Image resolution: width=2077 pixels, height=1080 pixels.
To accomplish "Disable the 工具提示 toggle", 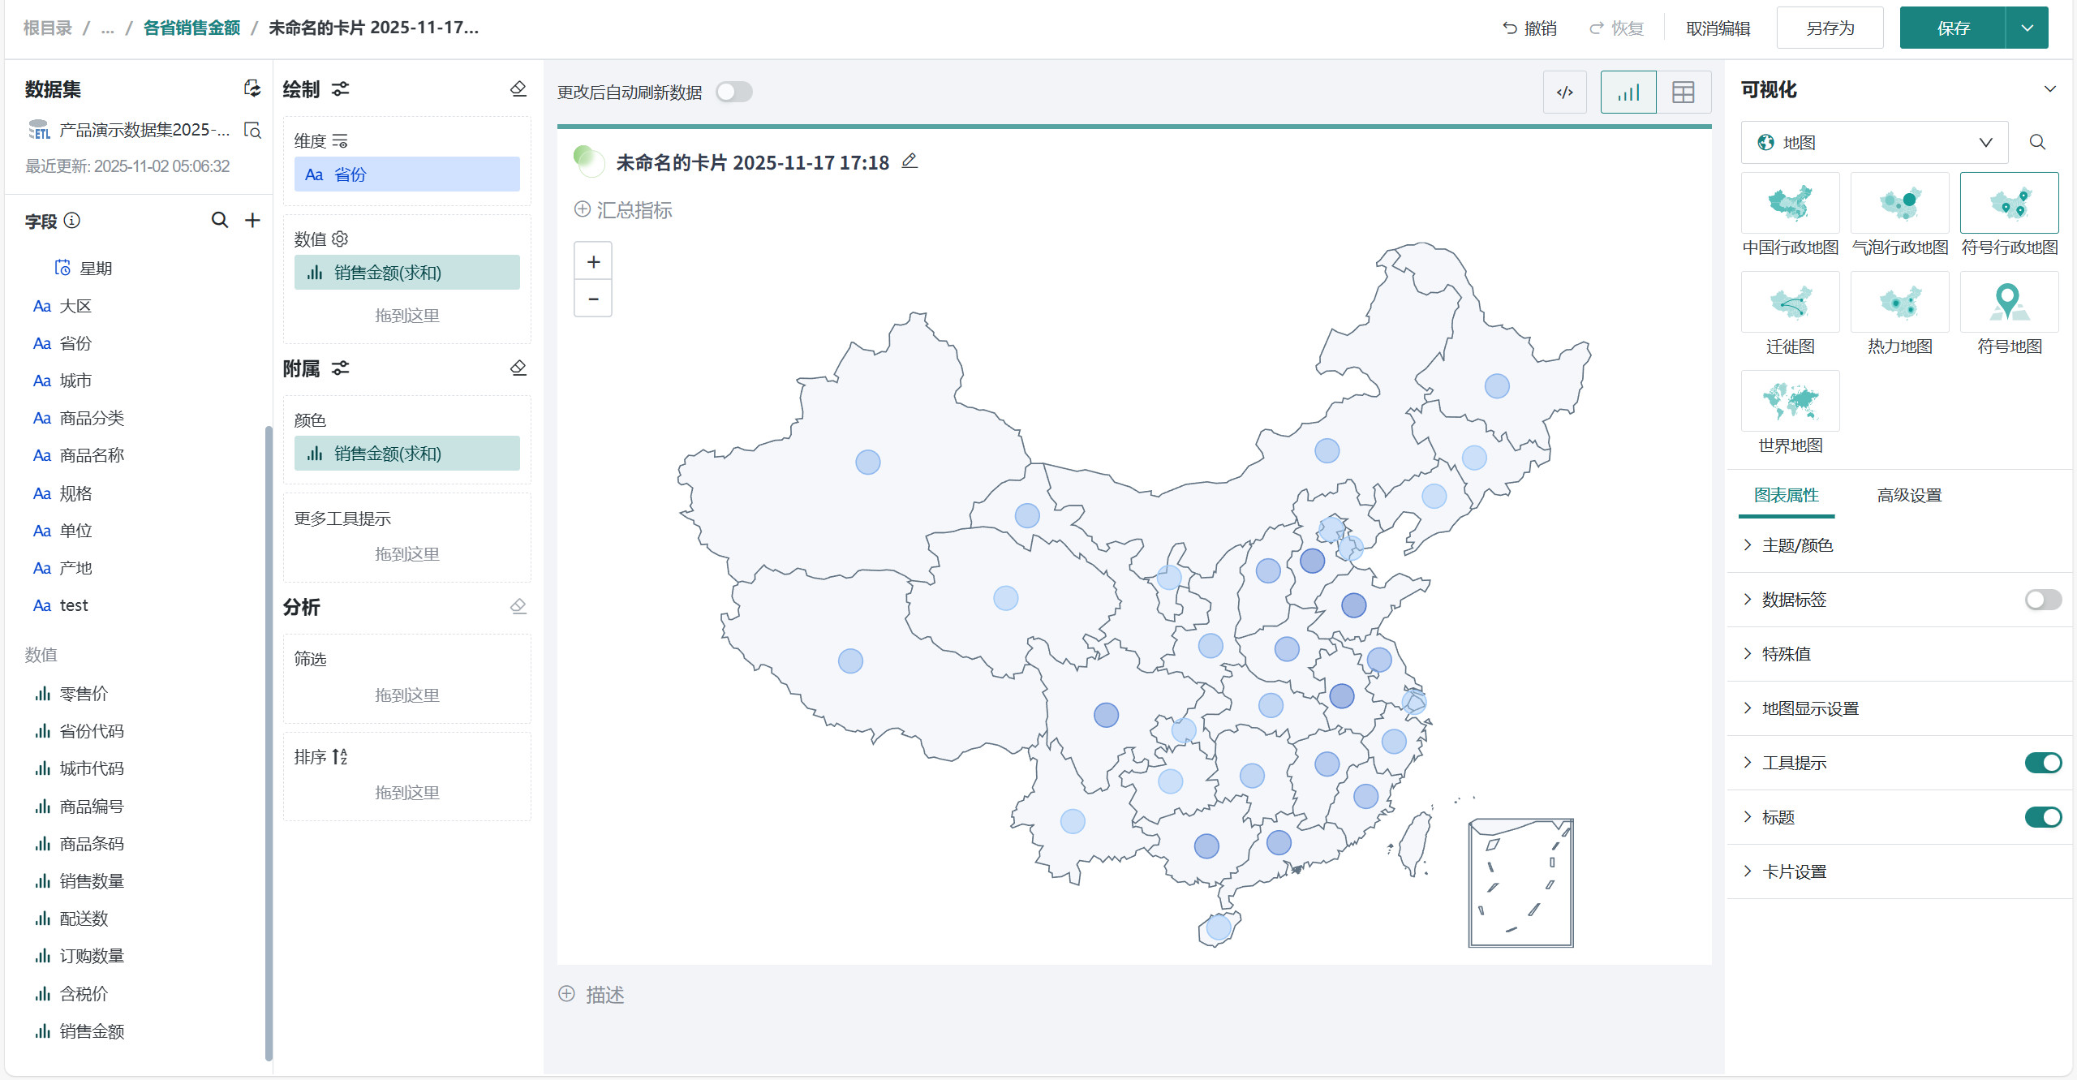I will (x=2042, y=763).
